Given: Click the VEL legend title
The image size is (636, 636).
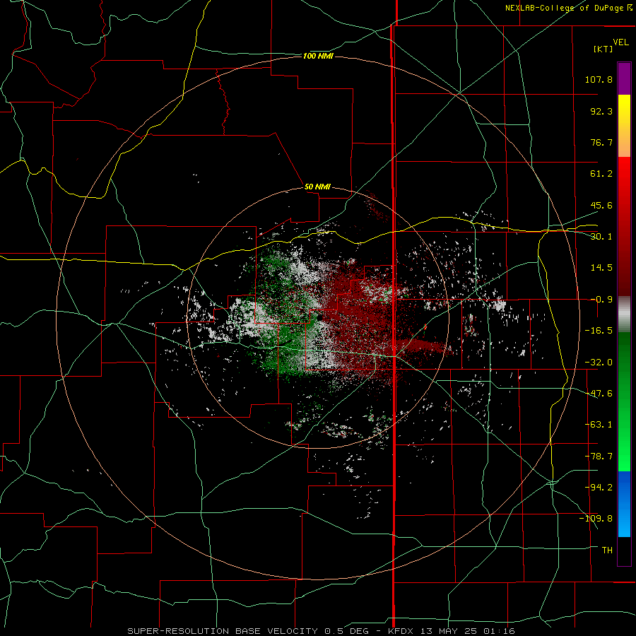Looking at the screenshot, I should click(x=620, y=42).
